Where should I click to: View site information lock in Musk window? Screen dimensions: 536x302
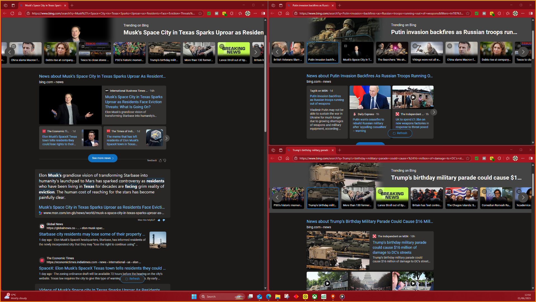pyautogui.click(x=28, y=13)
